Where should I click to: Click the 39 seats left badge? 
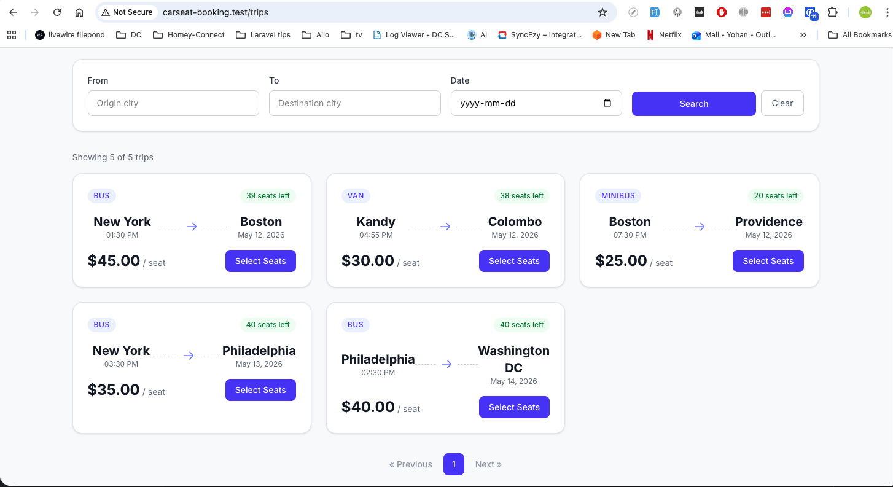coord(268,196)
